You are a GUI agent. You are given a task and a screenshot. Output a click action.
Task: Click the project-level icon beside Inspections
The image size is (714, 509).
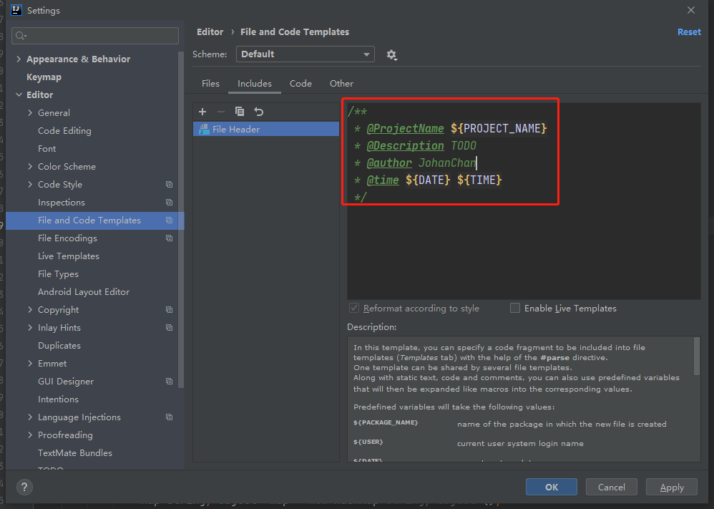tap(169, 203)
